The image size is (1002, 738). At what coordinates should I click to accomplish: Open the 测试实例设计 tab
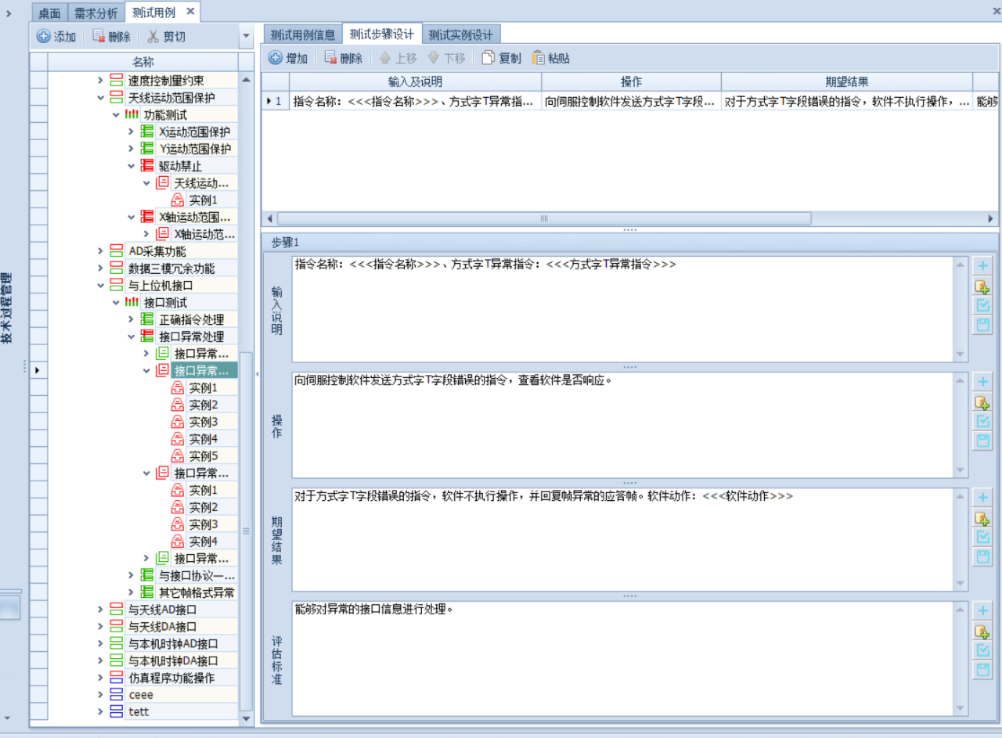(461, 34)
